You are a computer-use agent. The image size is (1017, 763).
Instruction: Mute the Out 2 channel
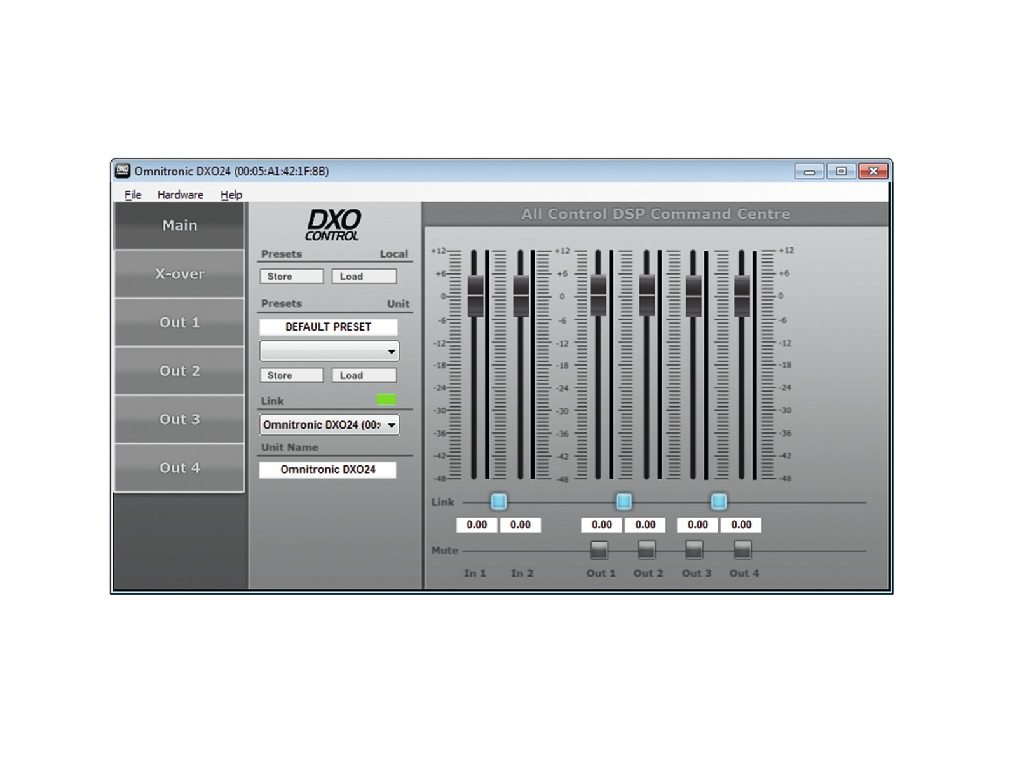646,549
